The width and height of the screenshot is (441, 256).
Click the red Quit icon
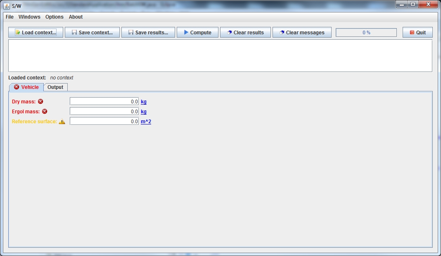coord(412,33)
